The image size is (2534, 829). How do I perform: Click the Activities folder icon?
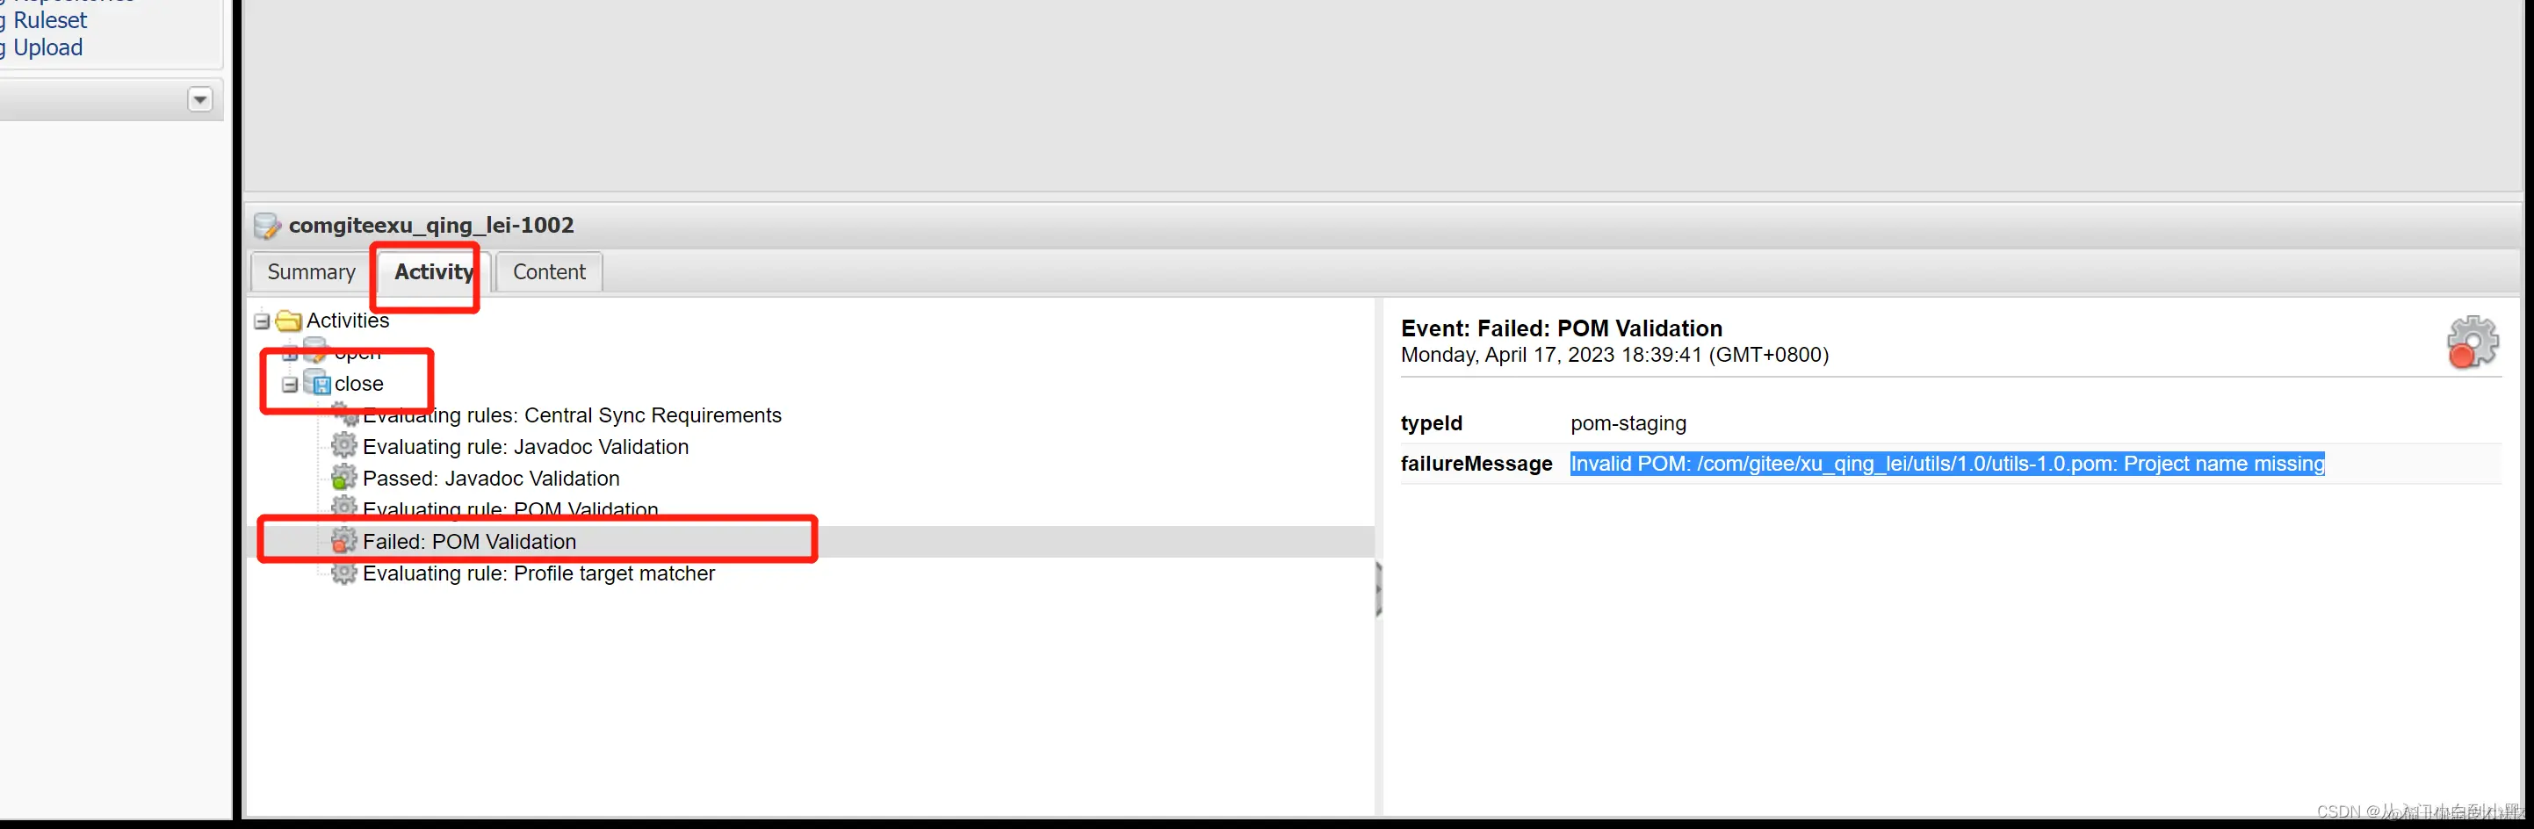point(288,321)
